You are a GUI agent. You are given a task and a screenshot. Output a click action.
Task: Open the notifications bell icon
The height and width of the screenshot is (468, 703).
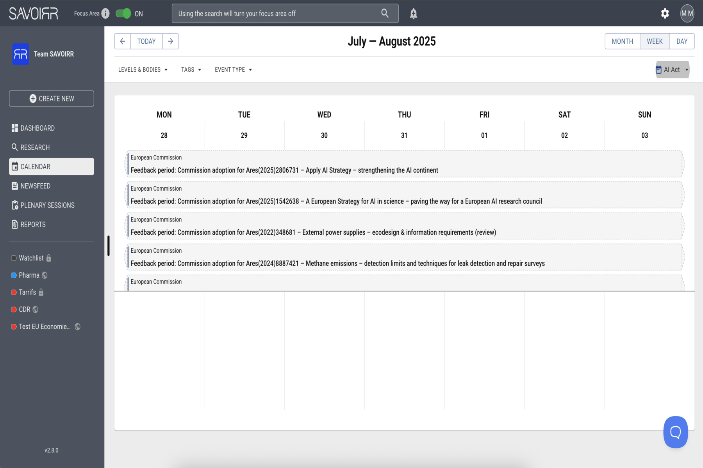414,14
